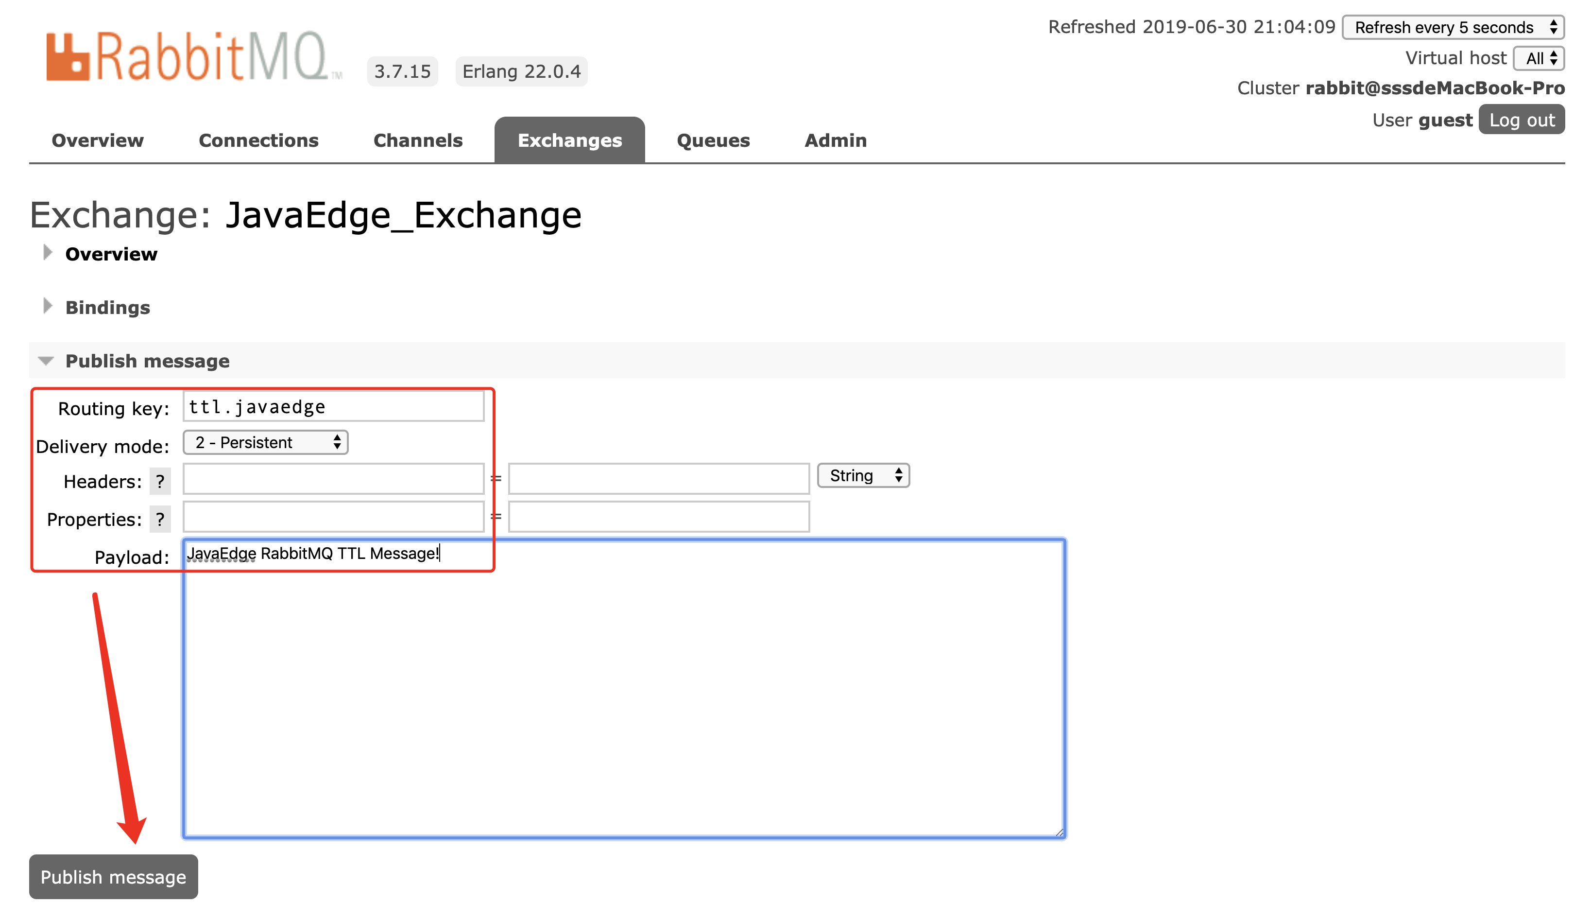Switch to the Connections tab
Viewport: 1574px width, 904px height.
pyautogui.click(x=258, y=140)
